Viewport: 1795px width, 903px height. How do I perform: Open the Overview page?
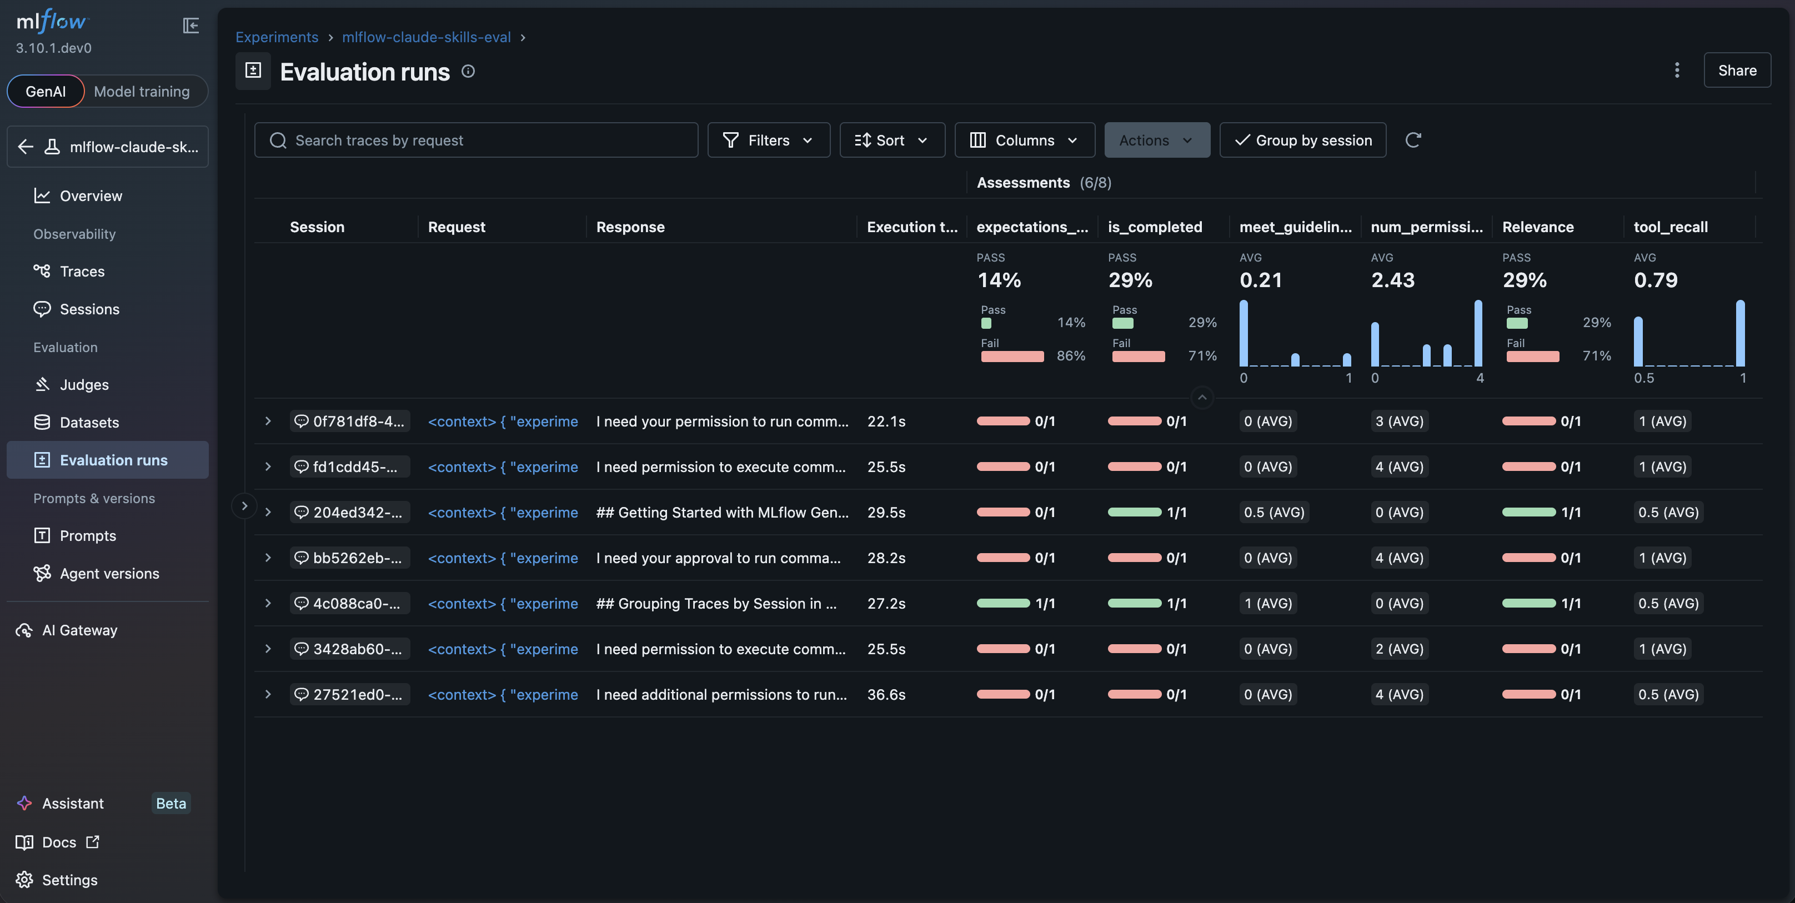(x=91, y=196)
